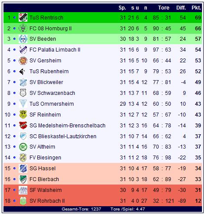Click the FC Bierbach green shield crest
Image resolution: width=205 pixels, height=214 pixels.
point(23,179)
